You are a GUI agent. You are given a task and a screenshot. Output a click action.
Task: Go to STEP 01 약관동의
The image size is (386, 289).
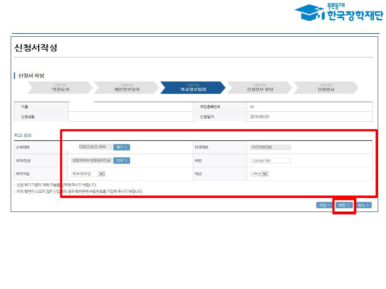[60, 88]
